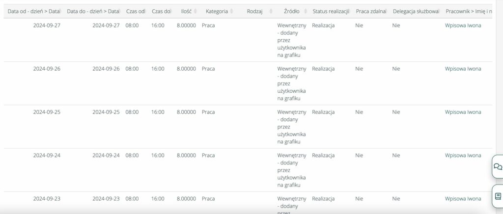Select the 2024-09-26 Data od cell
The height and width of the screenshot is (214, 503).
tap(47, 69)
